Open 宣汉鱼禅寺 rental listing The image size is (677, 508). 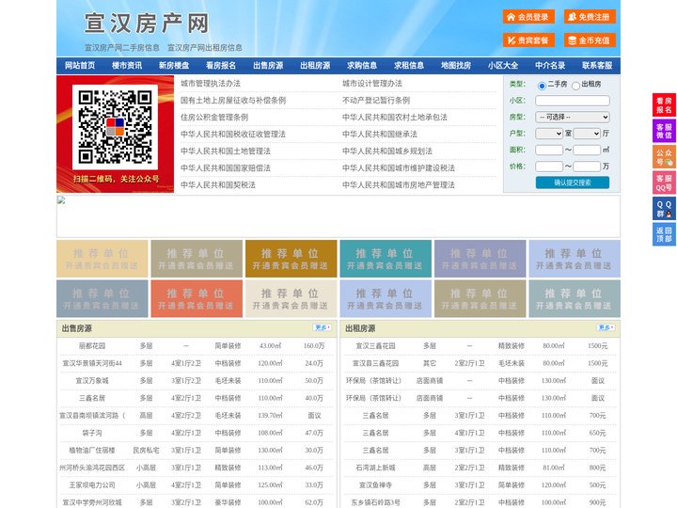pos(375,485)
